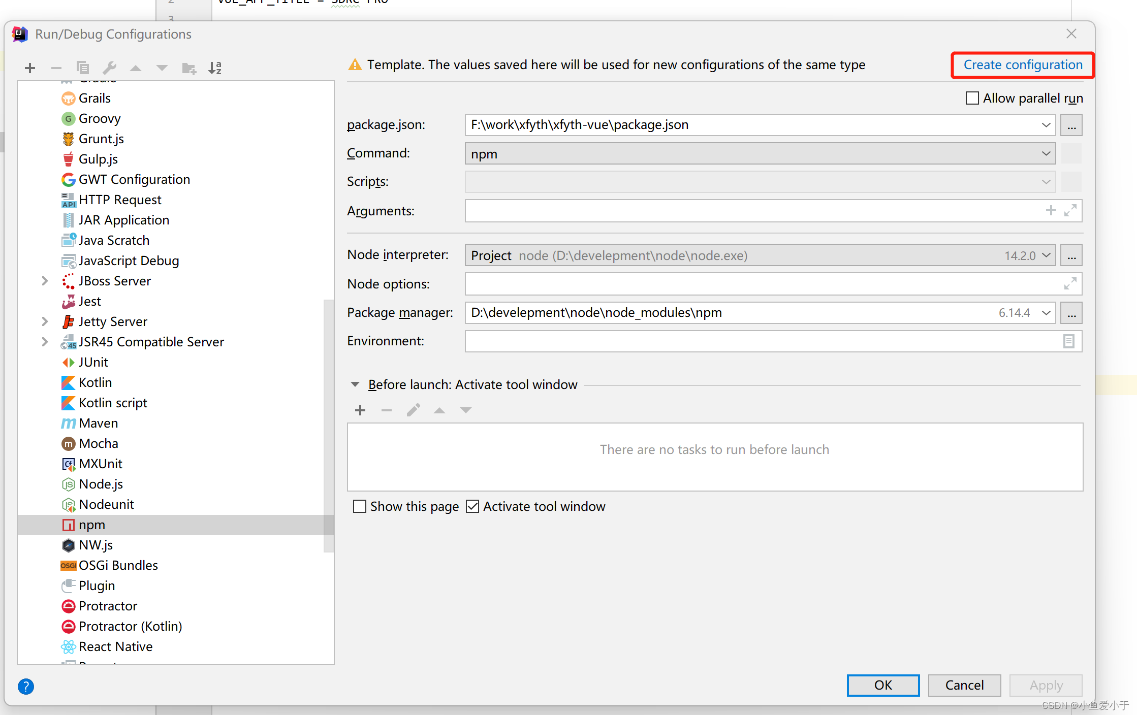Image resolution: width=1137 pixels, height=715 pixels.
Task: Click the Create configuration link
Action: tap(1023, 65)
